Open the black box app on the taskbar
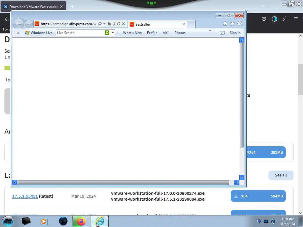The width and height of the screenshot is (303, 227). click(x=26, y=221)
